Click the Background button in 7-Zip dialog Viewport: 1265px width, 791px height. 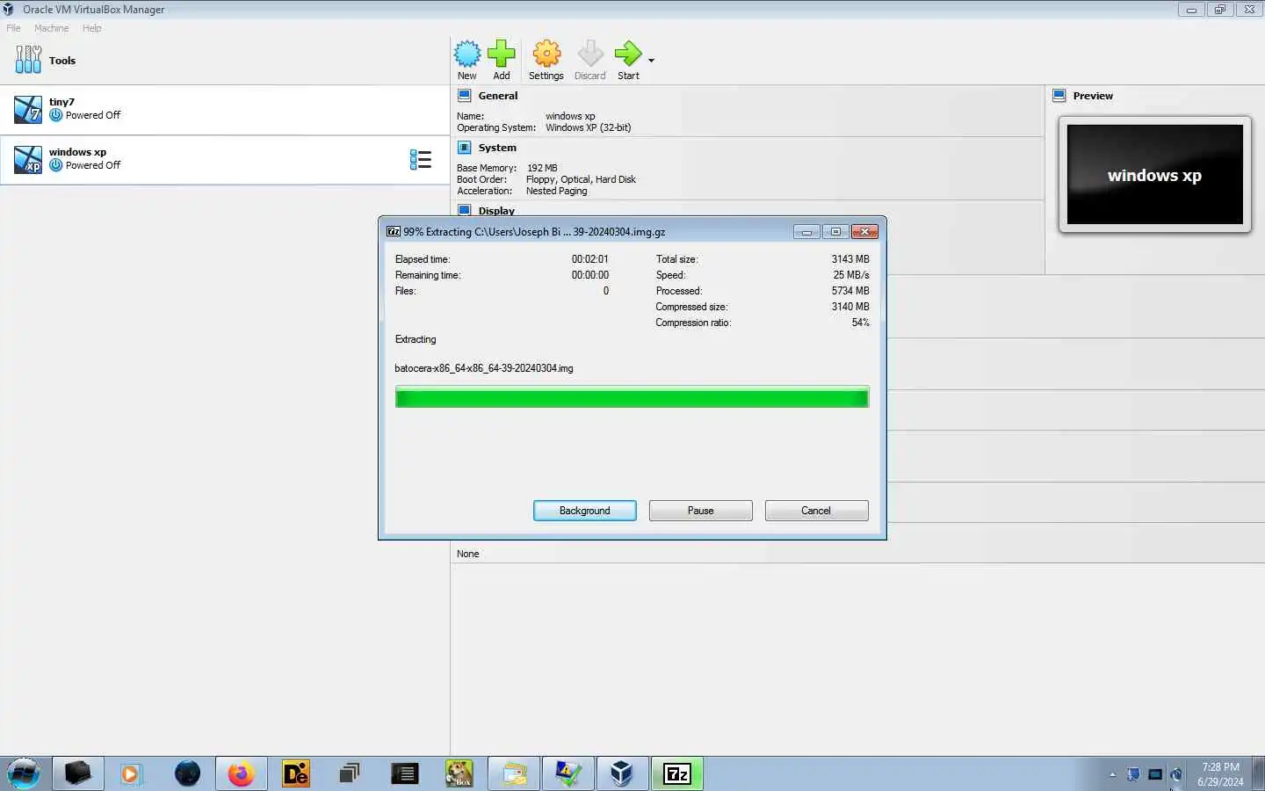point(585,511)
